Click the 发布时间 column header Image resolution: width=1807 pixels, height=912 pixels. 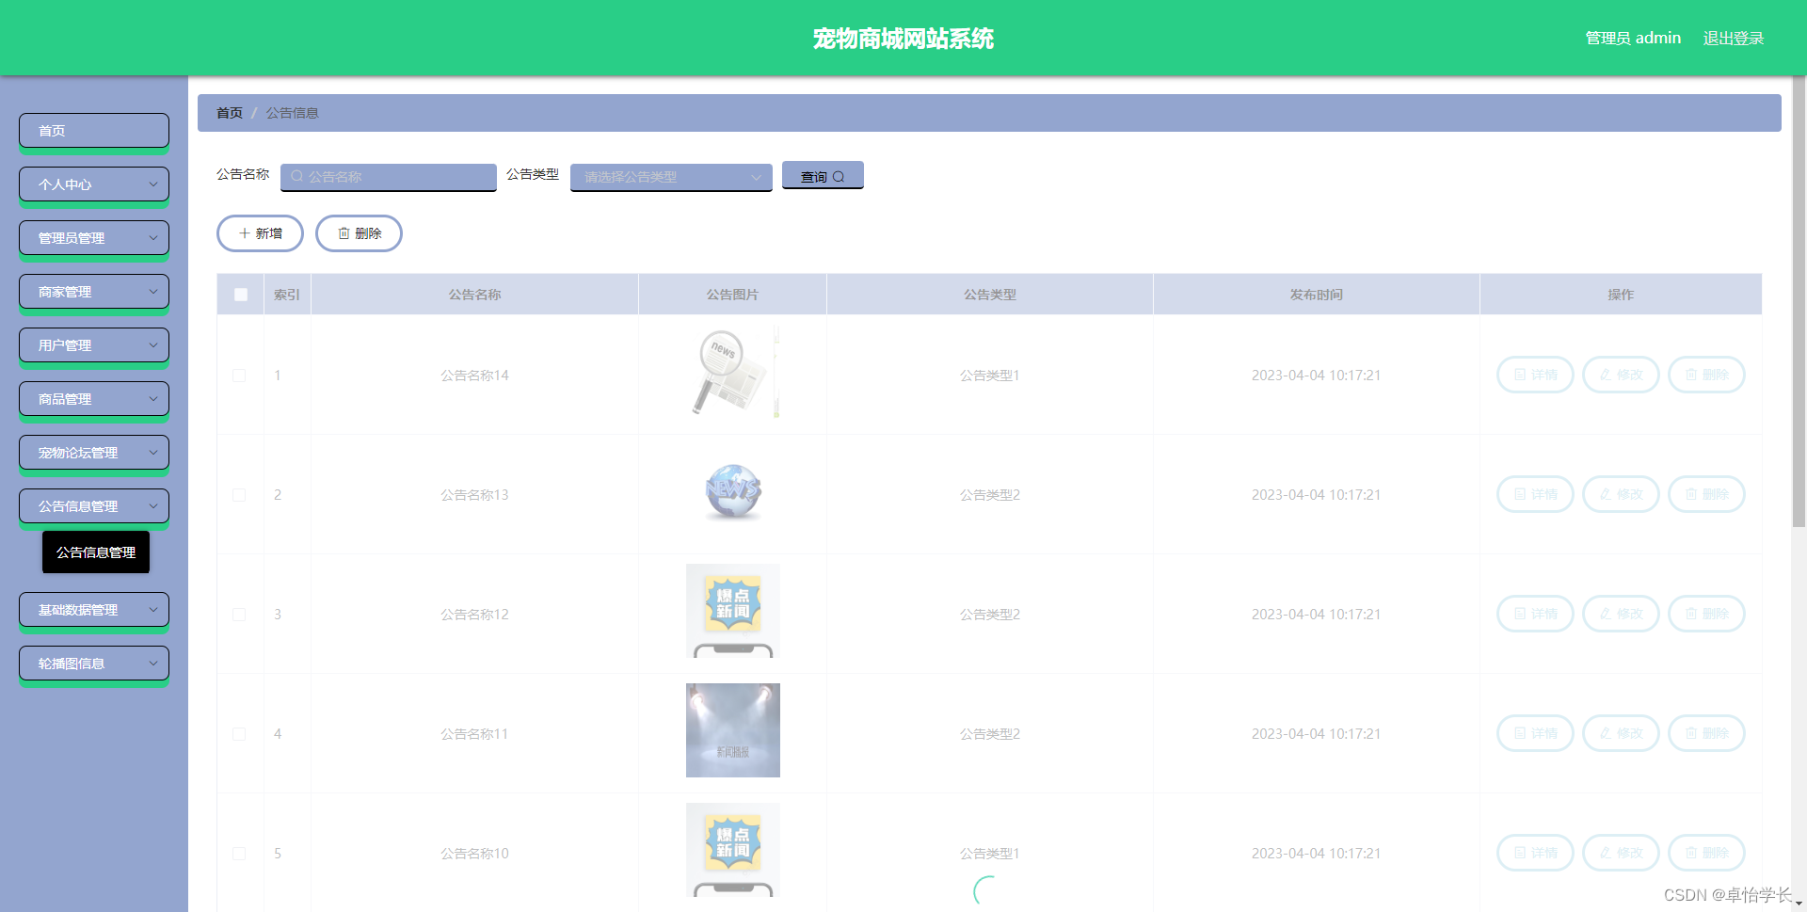point(1316,295)
